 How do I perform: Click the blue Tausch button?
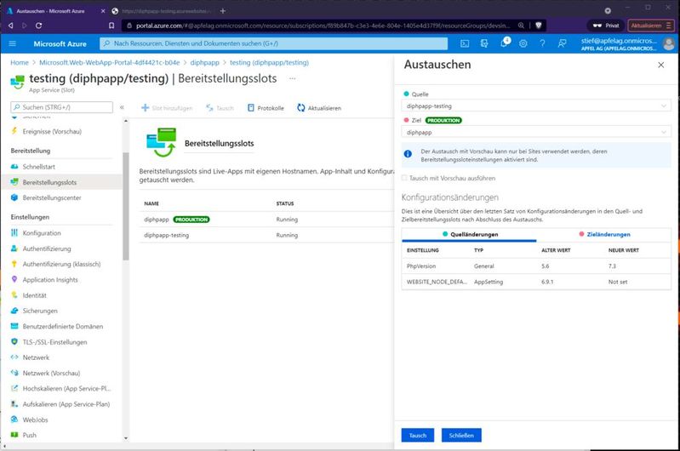point(418,436)
